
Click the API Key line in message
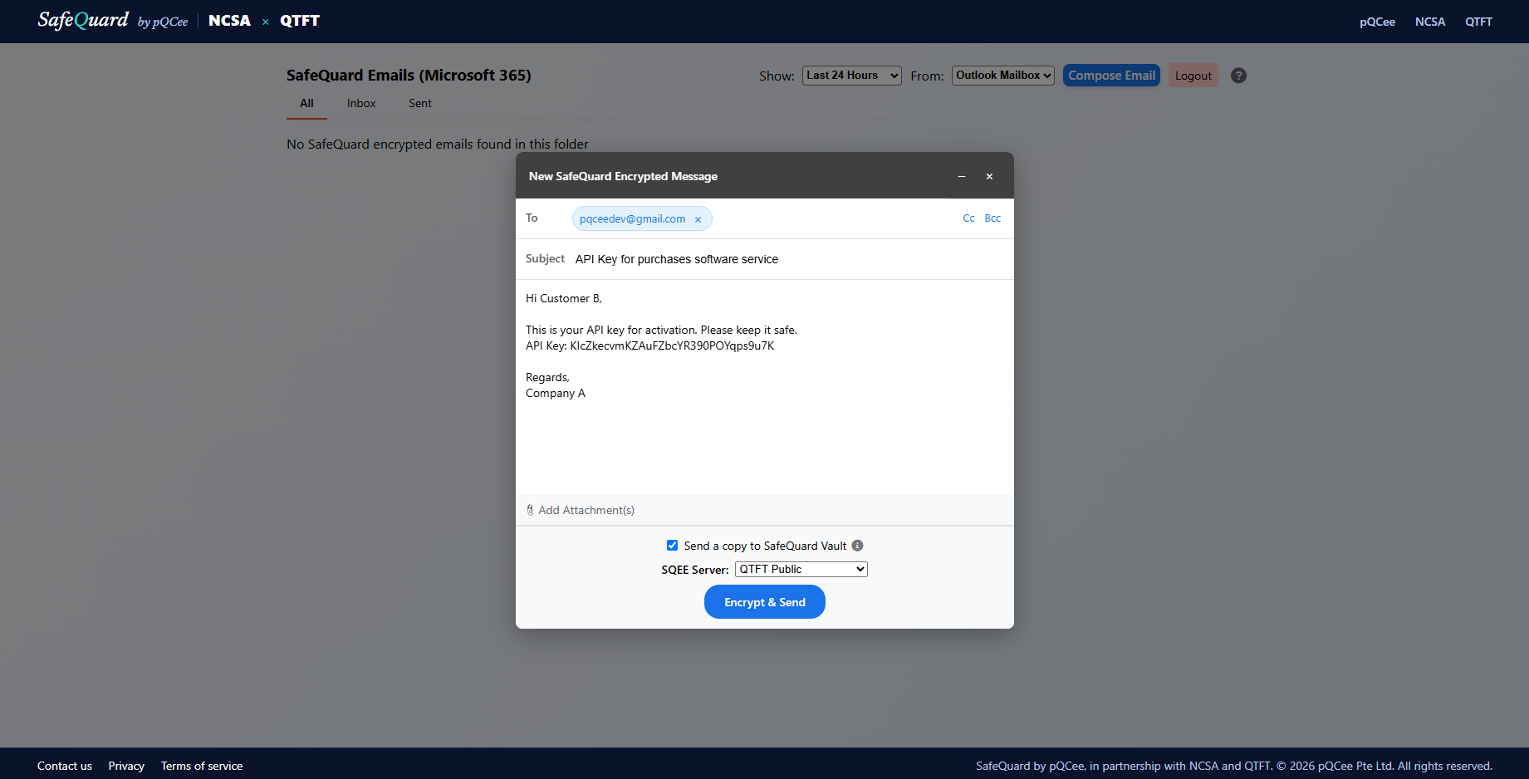(649, 345)
